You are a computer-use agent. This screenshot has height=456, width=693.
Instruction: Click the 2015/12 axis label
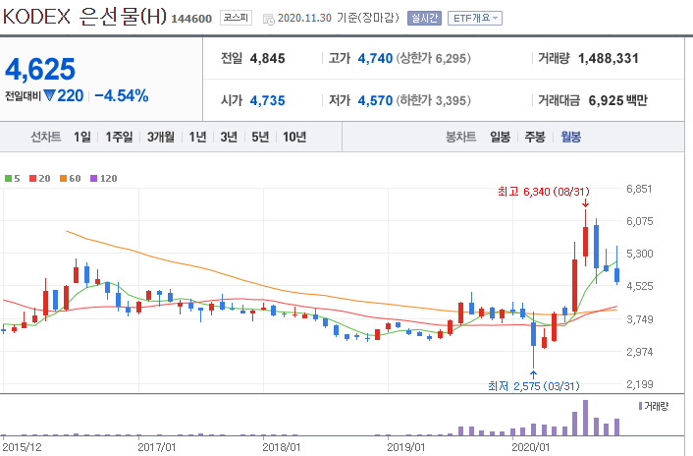tap(23, 447)
